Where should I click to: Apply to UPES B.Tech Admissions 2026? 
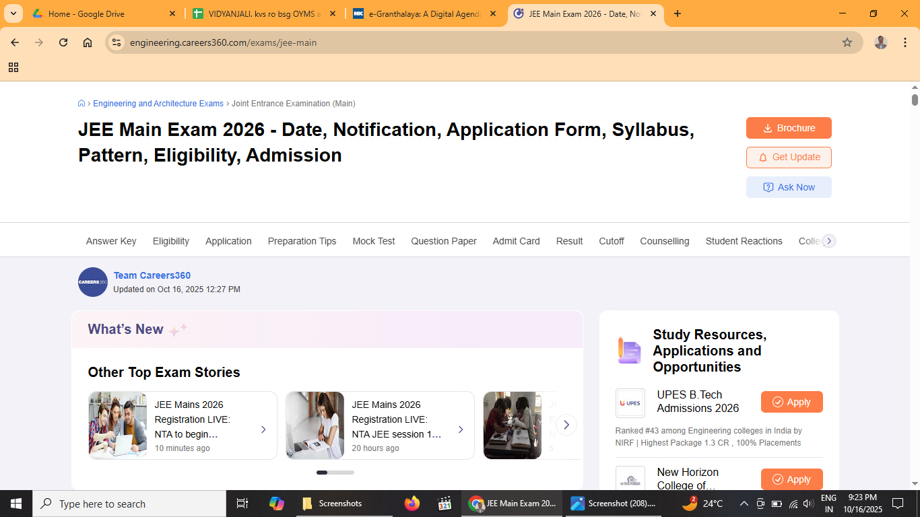tap(791, 402)
